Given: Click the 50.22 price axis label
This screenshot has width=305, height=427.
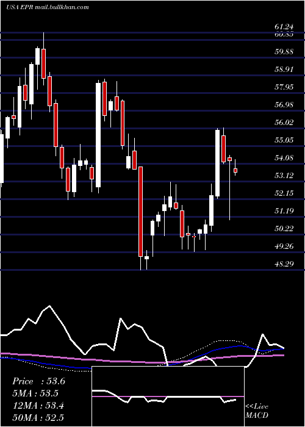Looking at the screenshot, I should click(x=284, y=228).
